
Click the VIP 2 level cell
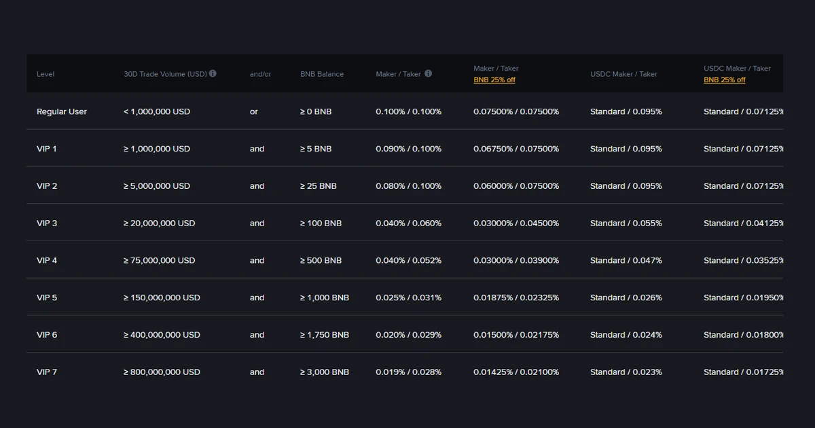click(x=47, y=186)
